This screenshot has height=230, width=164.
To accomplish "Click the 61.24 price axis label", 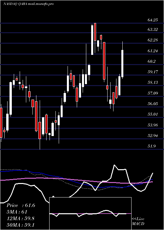I will coord(153,51).
